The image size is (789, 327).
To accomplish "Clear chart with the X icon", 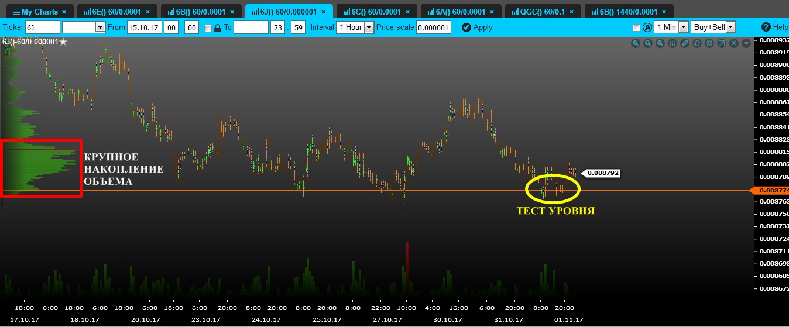I will pyautogui.click(x=733, y=43).
